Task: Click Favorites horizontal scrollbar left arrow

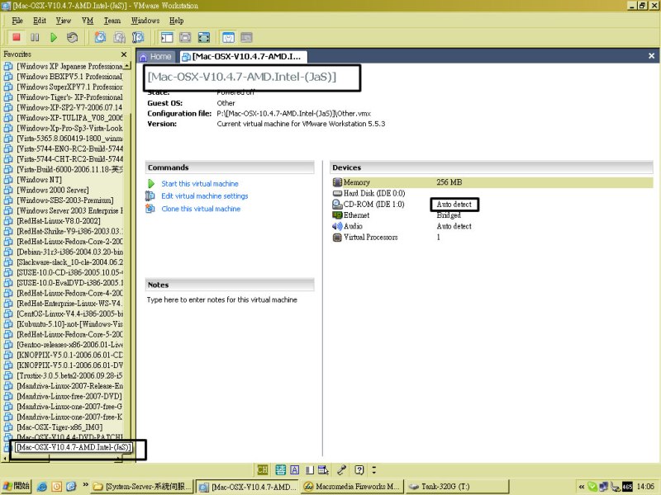Action: click(5, 459)
